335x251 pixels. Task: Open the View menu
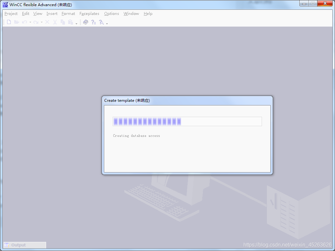click(x=38, y=14)
